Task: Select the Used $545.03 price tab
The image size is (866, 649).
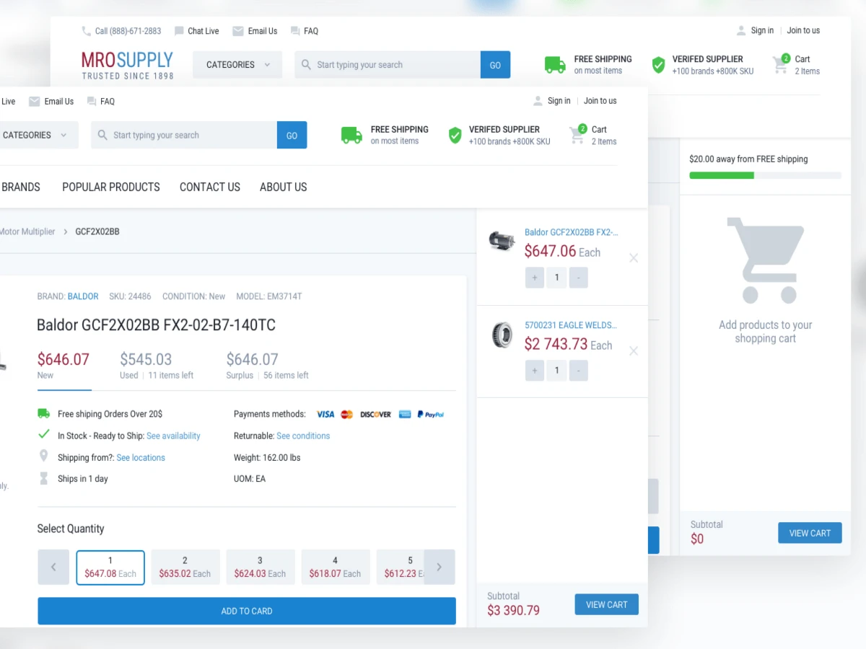Action: pos(157,366)
